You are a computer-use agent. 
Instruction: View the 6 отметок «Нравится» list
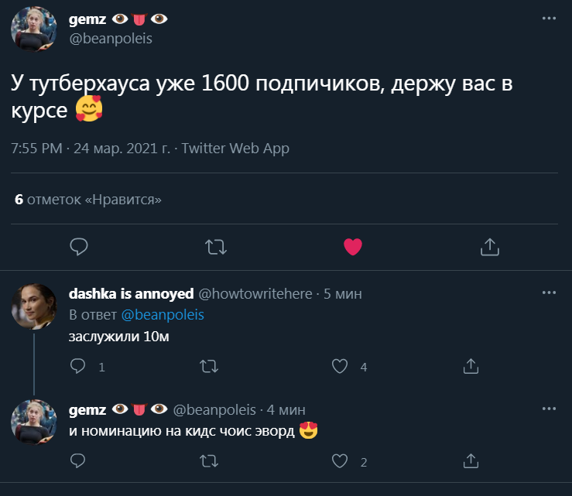pos(88,200)
